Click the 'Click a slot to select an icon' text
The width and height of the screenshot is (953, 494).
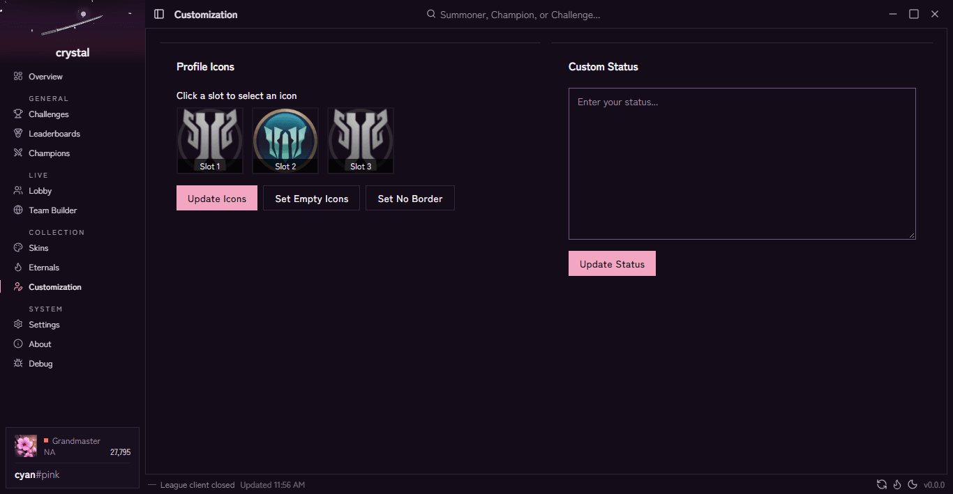237,95
